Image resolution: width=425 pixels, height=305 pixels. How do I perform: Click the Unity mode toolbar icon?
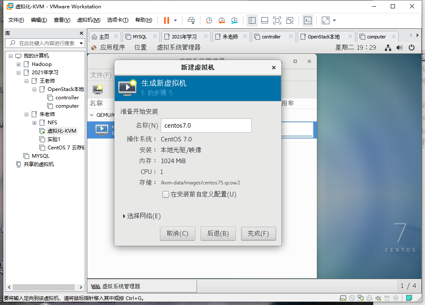pos(289,20)
